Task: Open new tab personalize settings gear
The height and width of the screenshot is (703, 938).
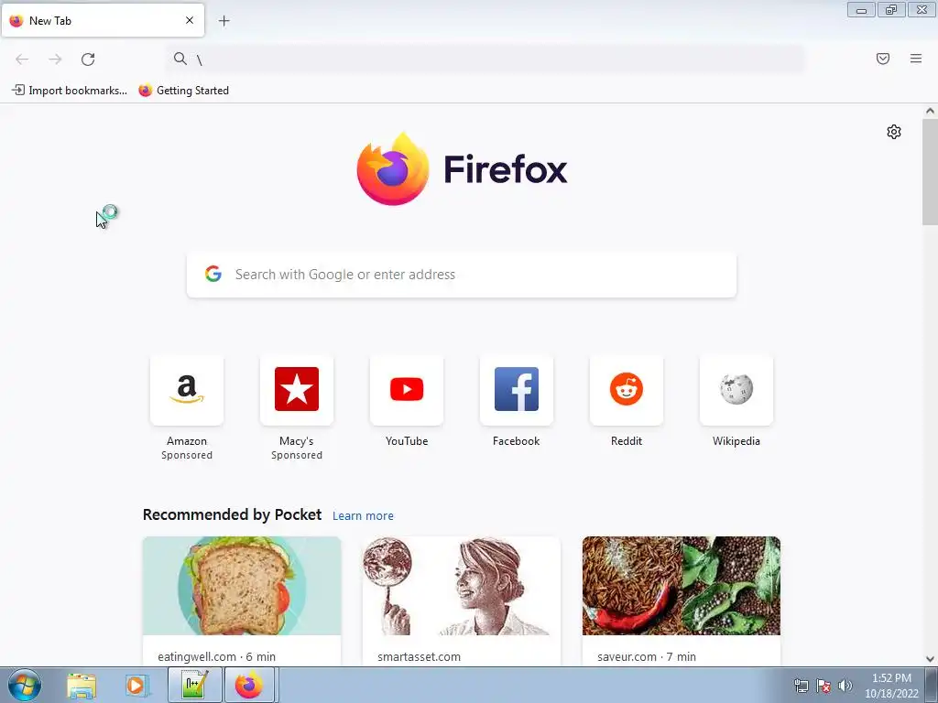Action: point(894,132)
